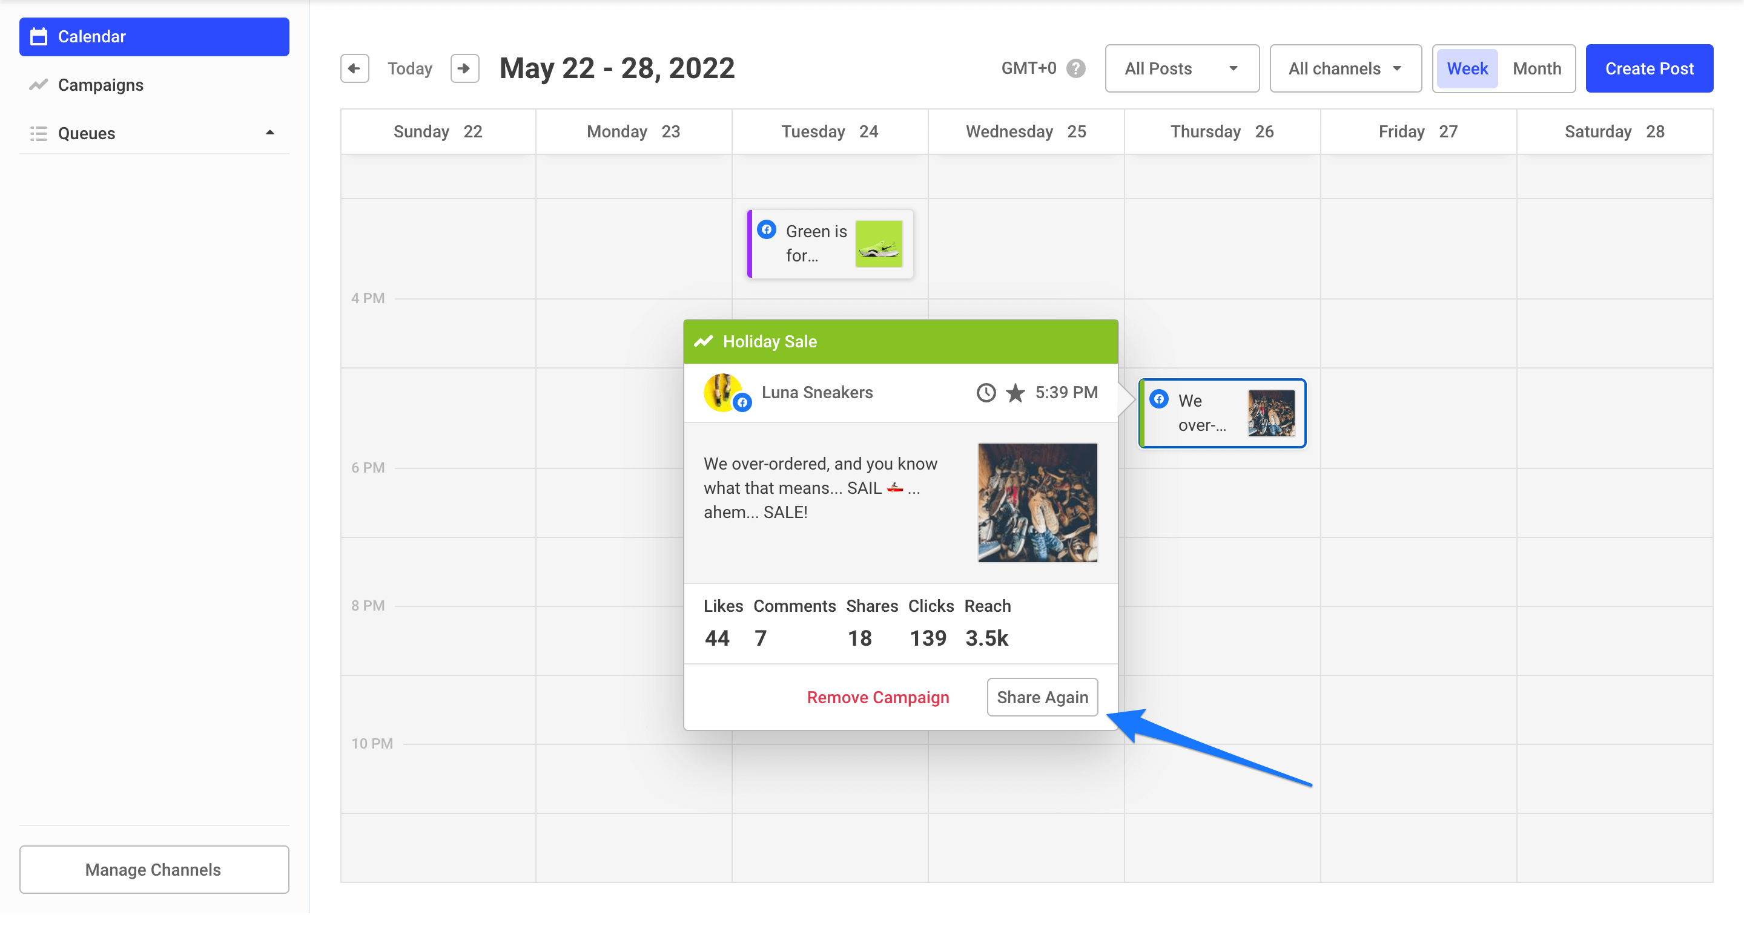Screen dimensions: 1744x938
Task: Click the previous week arrow button
Action: click(354, 68)
